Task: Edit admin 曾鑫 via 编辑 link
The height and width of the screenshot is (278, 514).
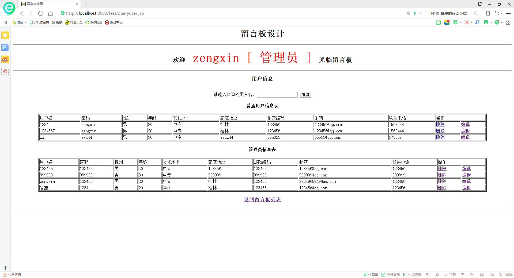Action: [466, 188]
